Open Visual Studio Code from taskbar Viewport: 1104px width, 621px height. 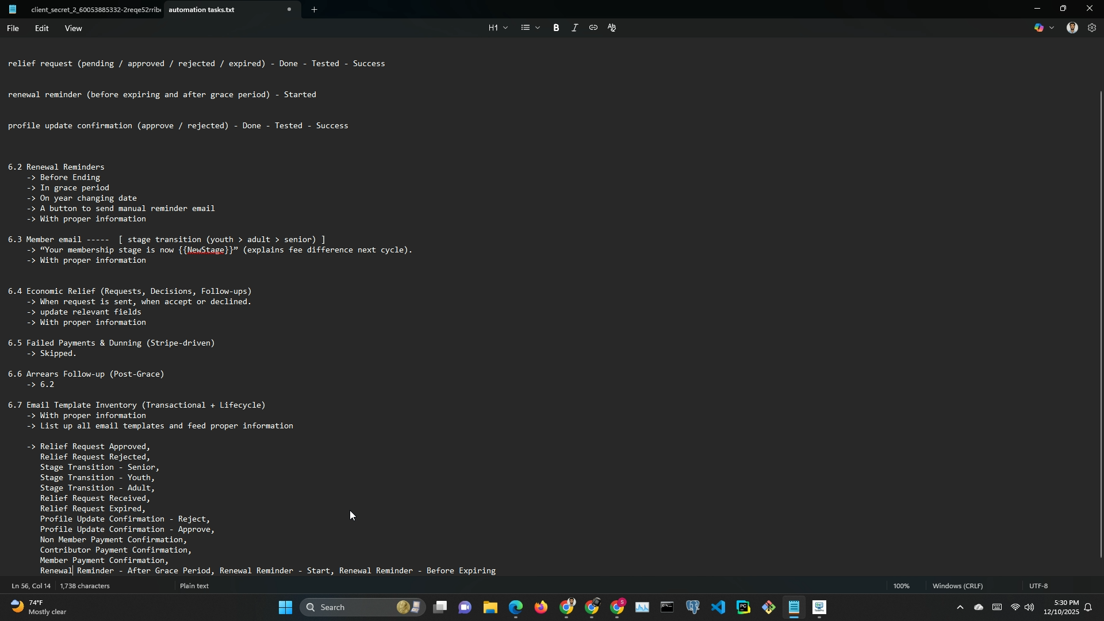pos(718,608)
